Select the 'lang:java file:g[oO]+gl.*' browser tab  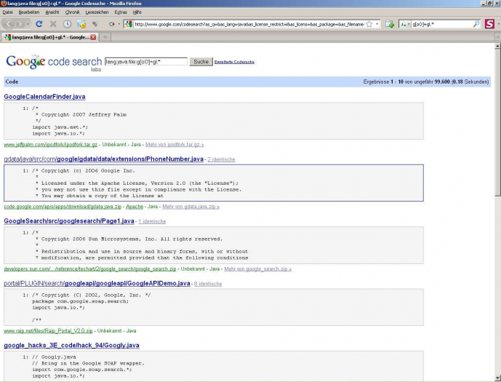pyautogui.click(x=49, y=37)
